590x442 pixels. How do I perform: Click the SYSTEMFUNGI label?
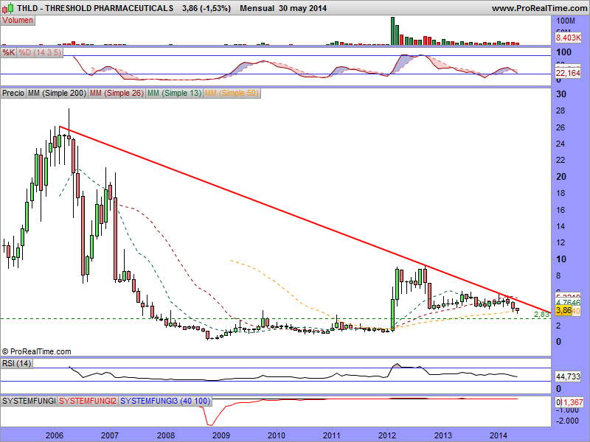click(29, 401)
